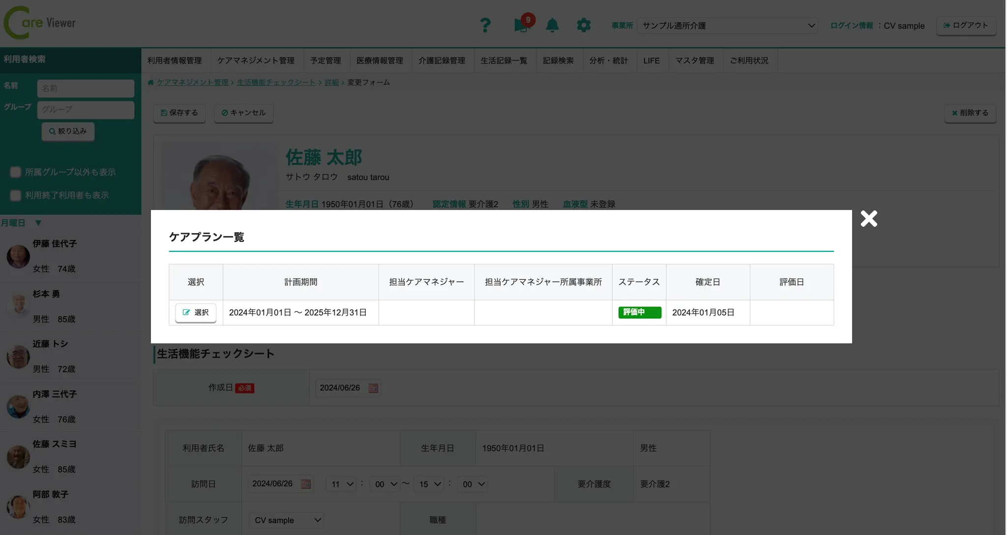Select user 杉本 勇 in list
The height and width of the screenshot is (535, 1007).
click(70, 306)
